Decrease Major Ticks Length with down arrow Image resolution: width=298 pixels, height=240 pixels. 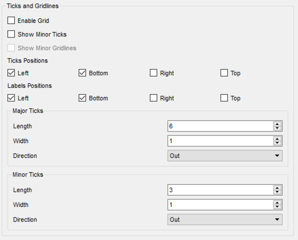(x=277, y=128)
